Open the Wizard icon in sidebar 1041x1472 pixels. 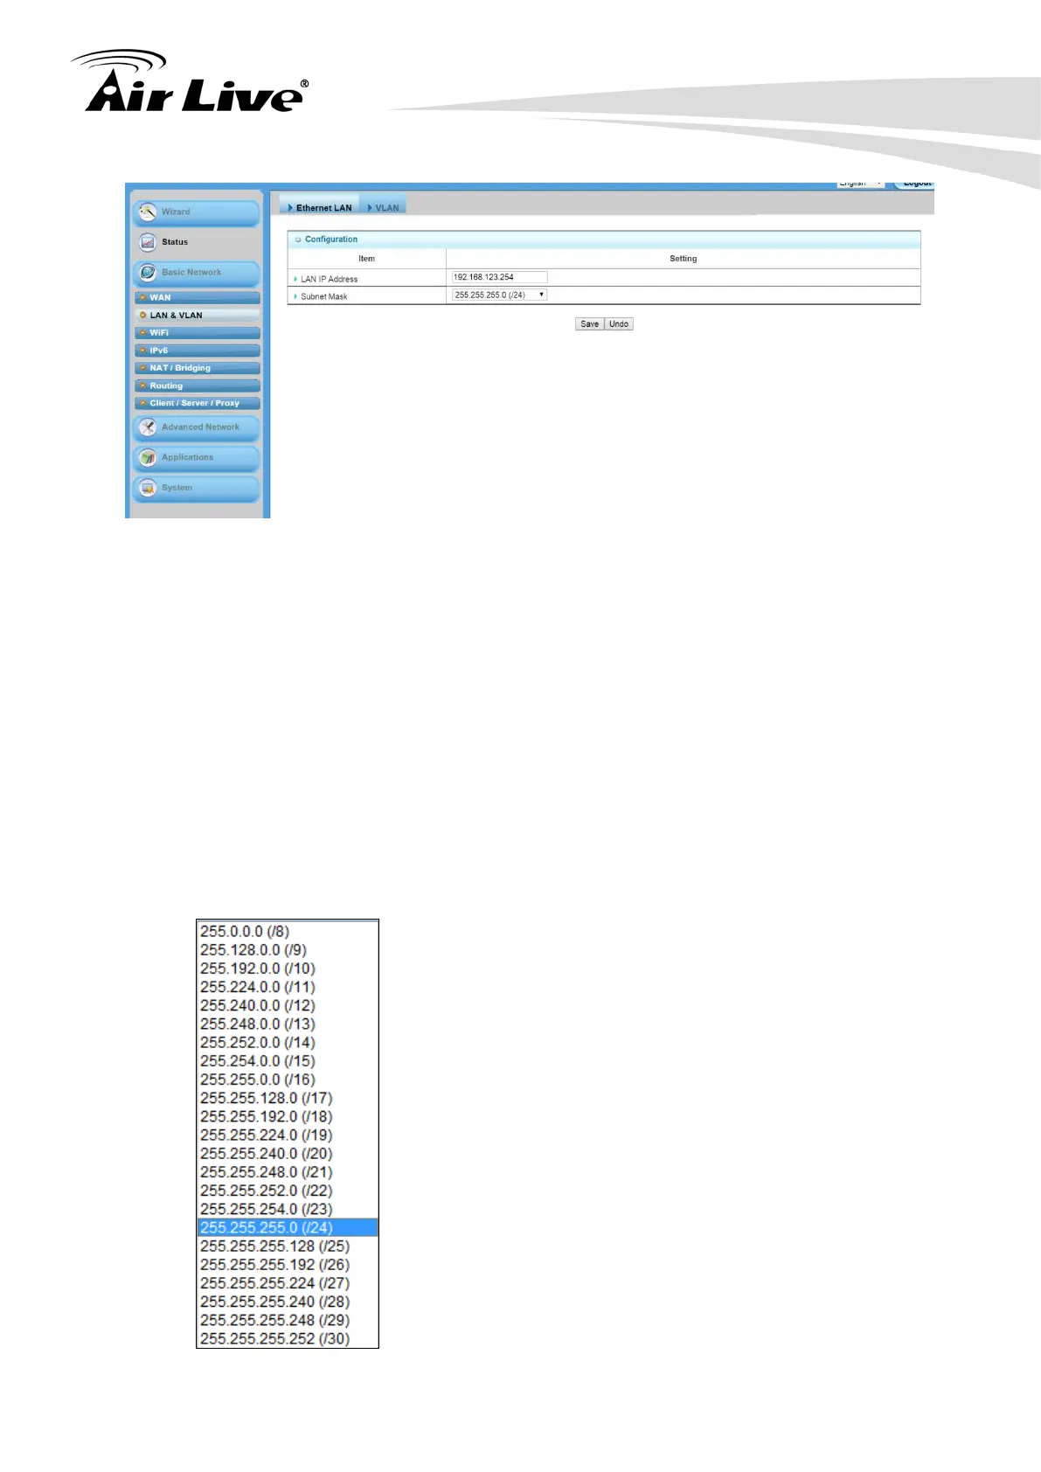pyautogui.click(x=148, y=212)
